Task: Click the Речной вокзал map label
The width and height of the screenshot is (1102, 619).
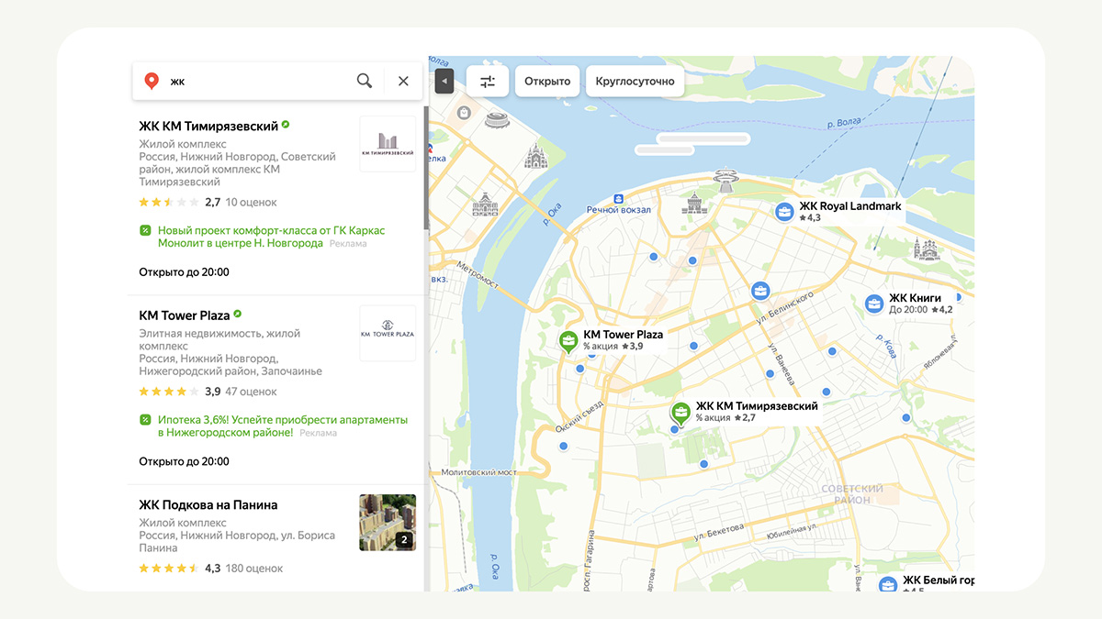Action: [x=619, y=210]
